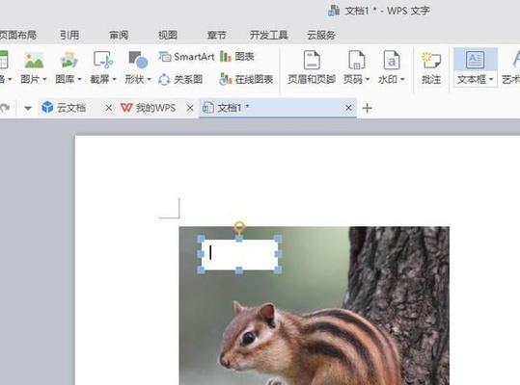520x385 pixels.
Task: Expand the 图片 dropdown arrow
Action: pos(44,79)
